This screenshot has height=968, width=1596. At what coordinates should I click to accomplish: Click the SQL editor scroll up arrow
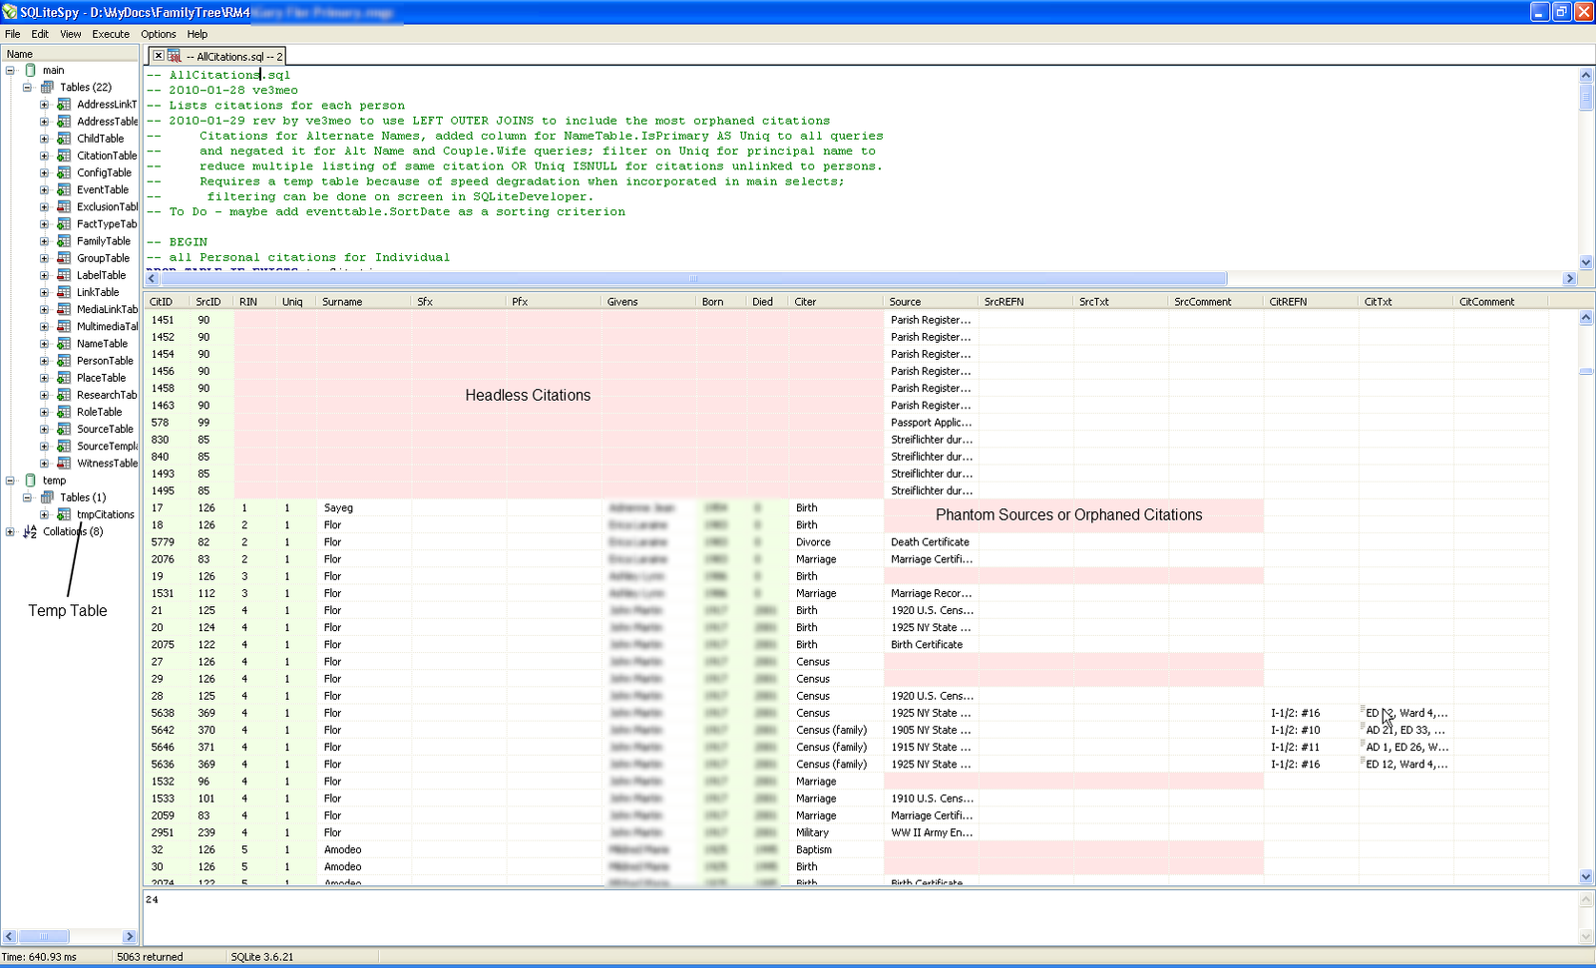(x=1586, y=75)
